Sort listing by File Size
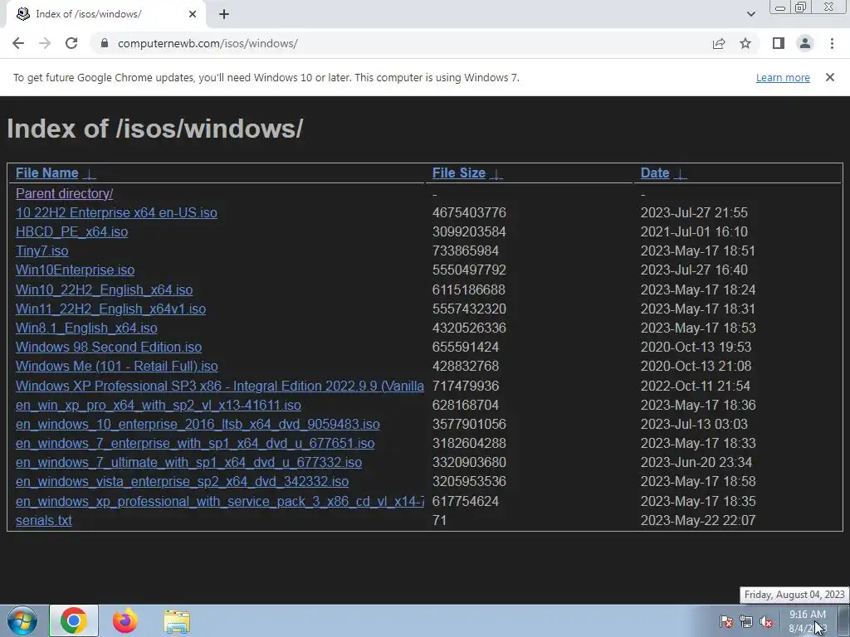The width and height of the screenshot is (850, 637). point(458,173)
